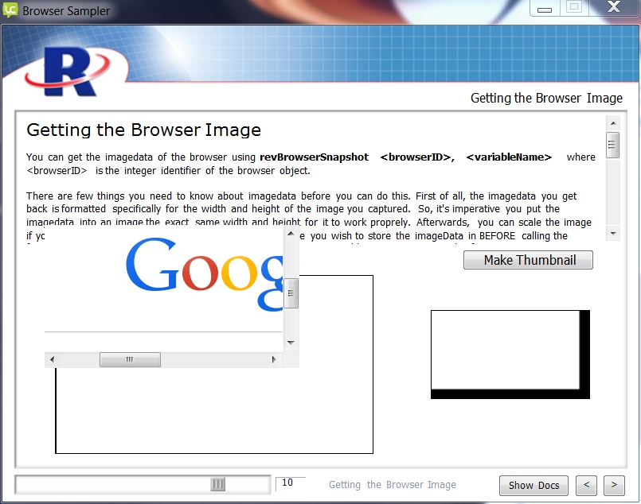Click the browser horizontal scrollbar left arrow

coord(52,359)
